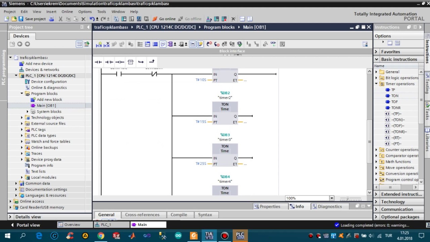The width and height of the screenshot is (430, 242).
Task: Click the delete X icon in toolbar
Action: (x=83, y=19)
